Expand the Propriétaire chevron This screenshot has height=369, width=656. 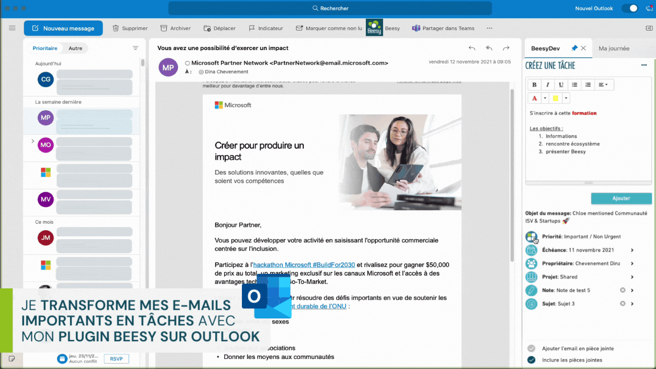pos(632,263)
